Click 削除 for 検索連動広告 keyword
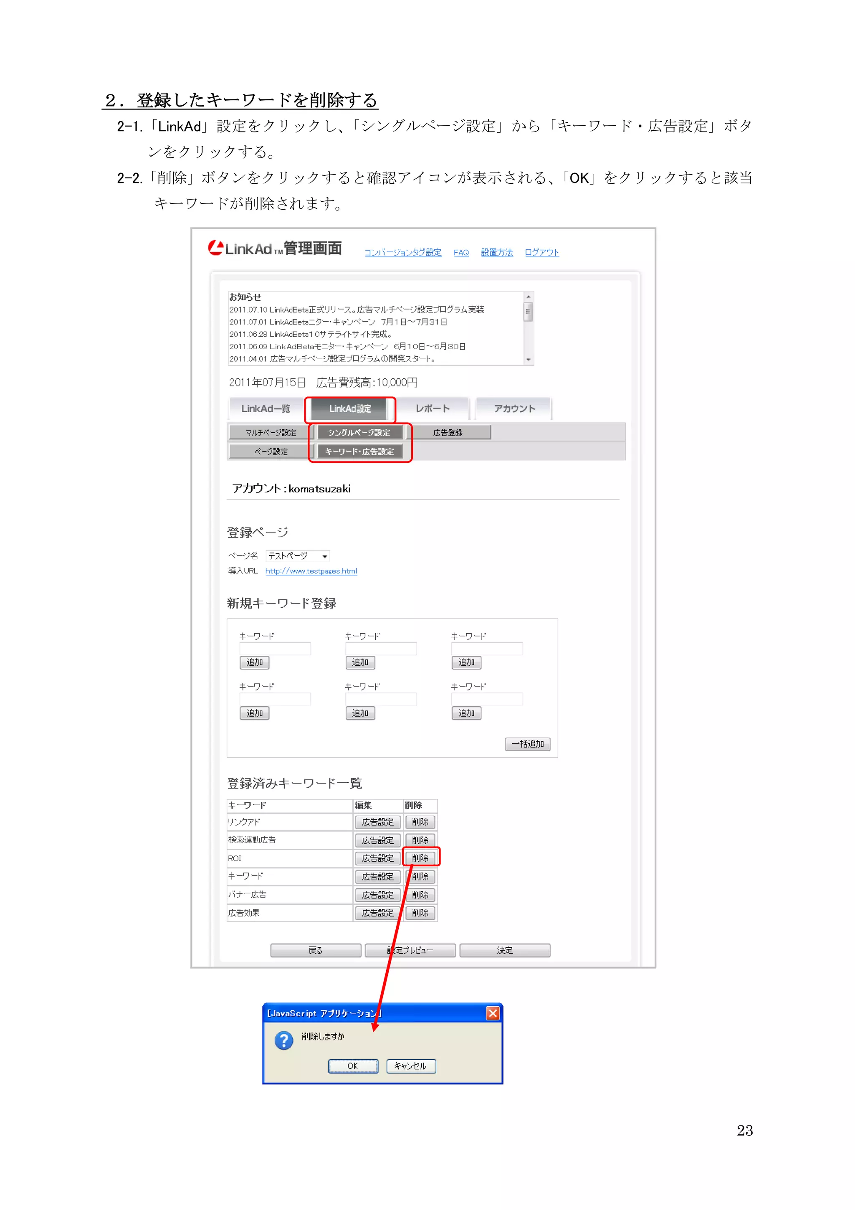Screen dimensions: 855x1210 click(x=420, y=840)
